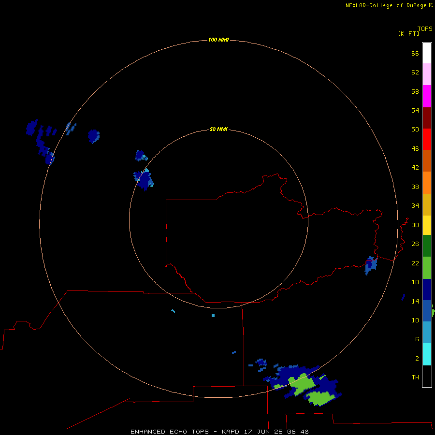
Task: Click the [K FT] units label
Action: 408,33
